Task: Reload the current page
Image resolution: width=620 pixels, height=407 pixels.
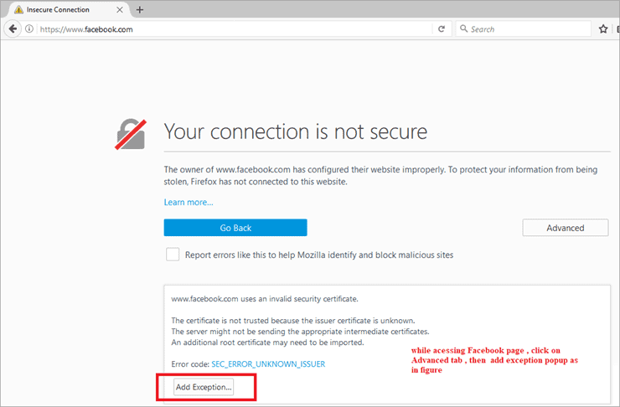Action: click(441, 28)
